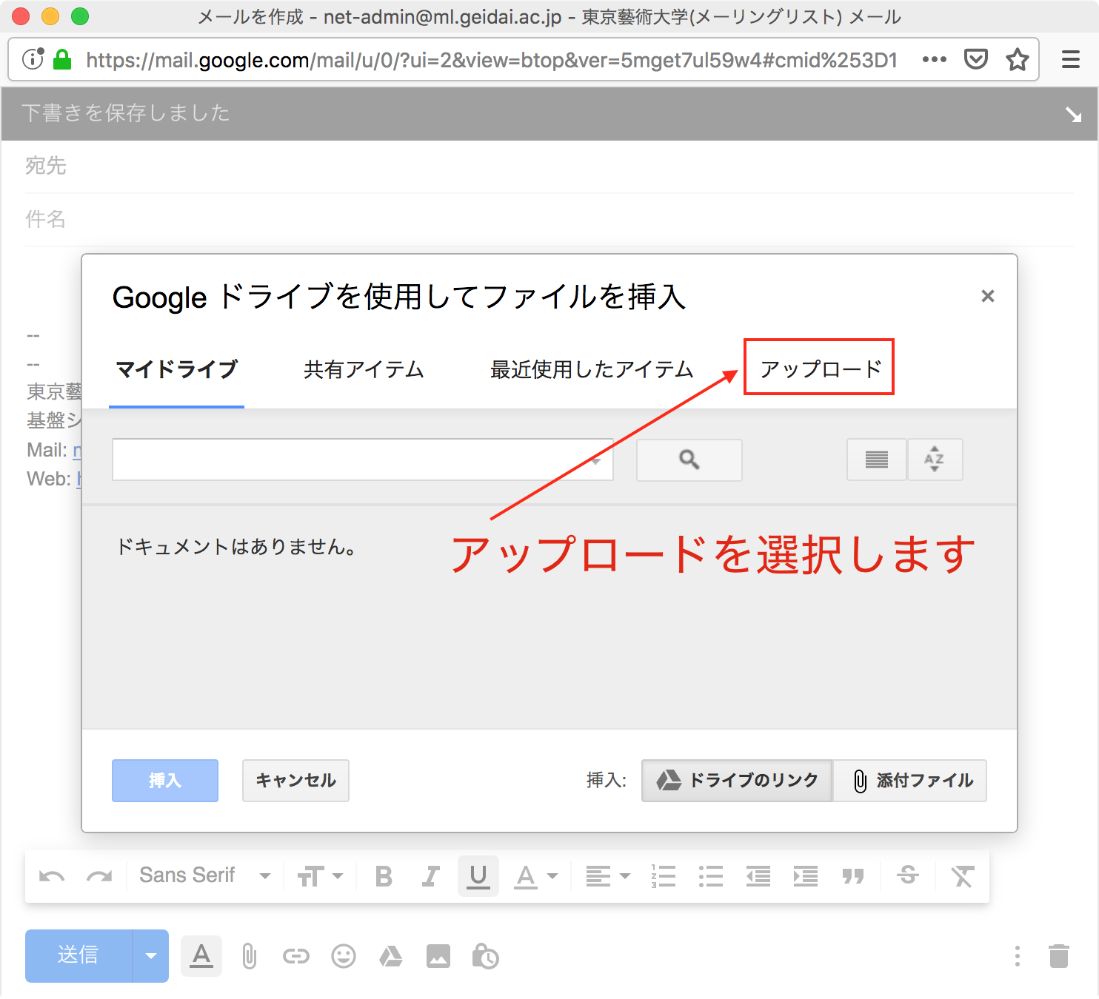Insert a hyperlink
Viewport: 1099px width, 999px height.
295,955
